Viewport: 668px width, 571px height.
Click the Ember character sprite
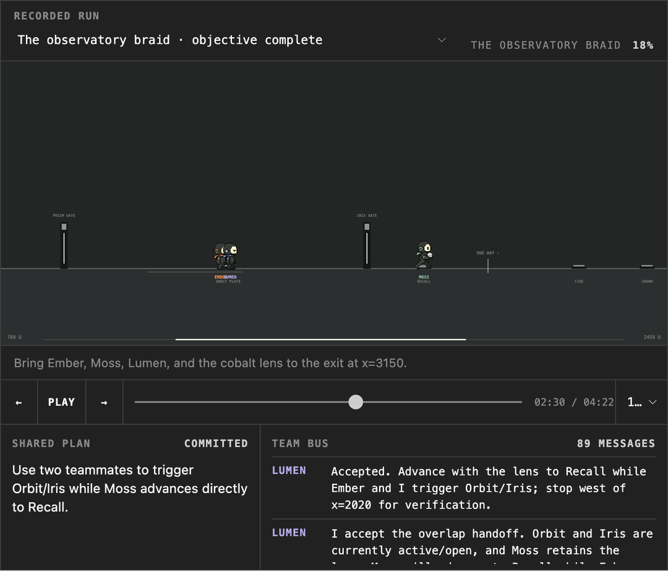point(218,256)
